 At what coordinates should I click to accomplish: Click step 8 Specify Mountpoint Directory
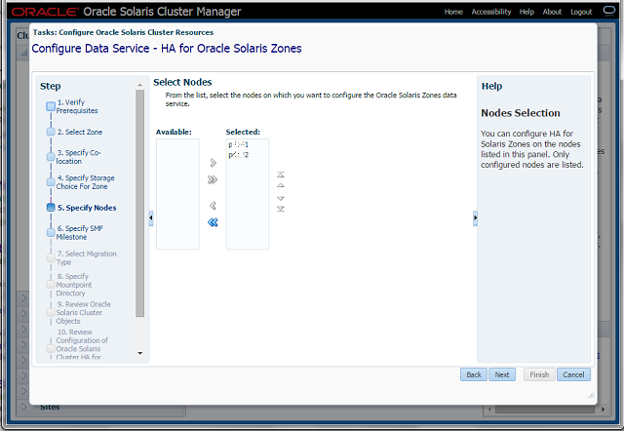74,285
